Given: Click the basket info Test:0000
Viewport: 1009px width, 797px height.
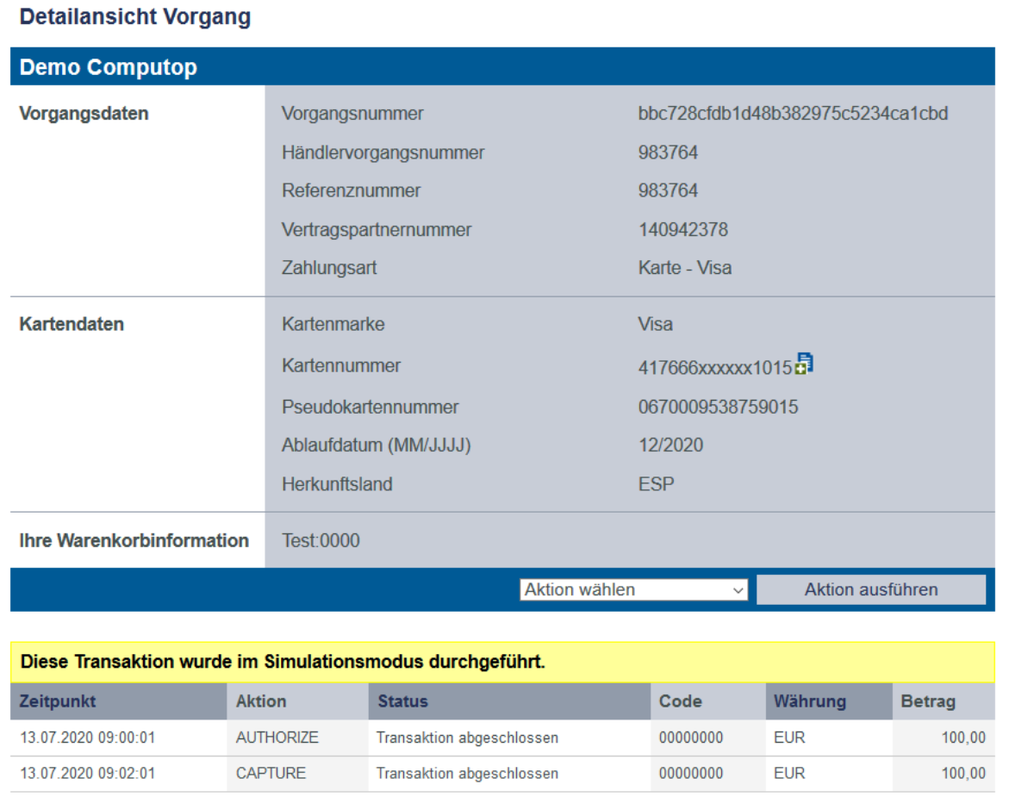Looking at the screenshot, I should pos(321,540).
